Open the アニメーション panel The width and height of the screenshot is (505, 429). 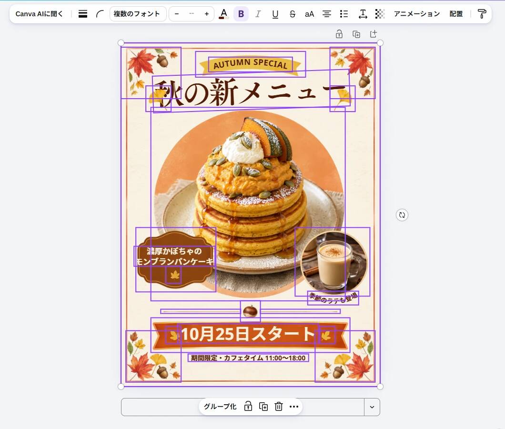click(x=417, y=14)
